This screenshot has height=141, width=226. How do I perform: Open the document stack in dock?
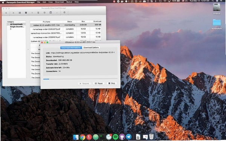click(x=138, y=137)
